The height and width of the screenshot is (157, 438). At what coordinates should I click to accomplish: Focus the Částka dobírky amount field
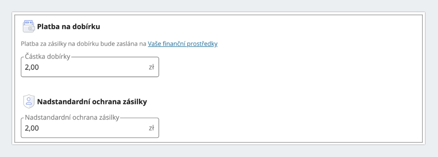pyautogui.click(x=90, y=67)
